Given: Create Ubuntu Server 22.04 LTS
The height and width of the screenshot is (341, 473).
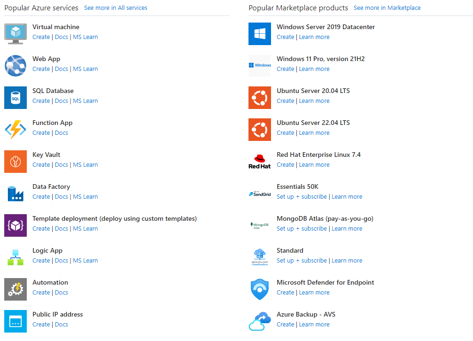Looking at the screenshot, I should [286, 133].
